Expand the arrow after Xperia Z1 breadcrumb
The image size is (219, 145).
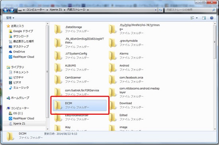coord(65,10)
